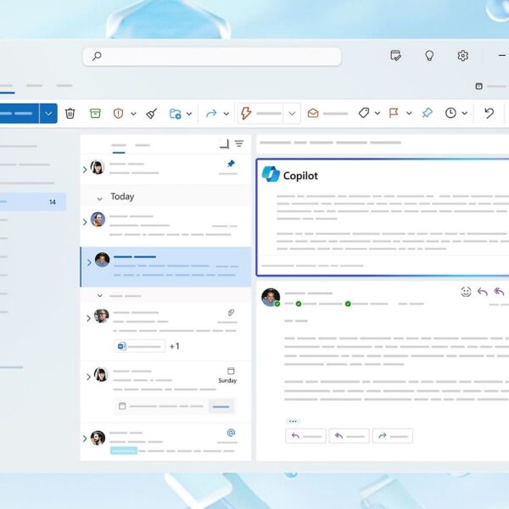The image size is (509, 509).
Task: Click the Forward button below message
Action: click(x=393, y=436)
